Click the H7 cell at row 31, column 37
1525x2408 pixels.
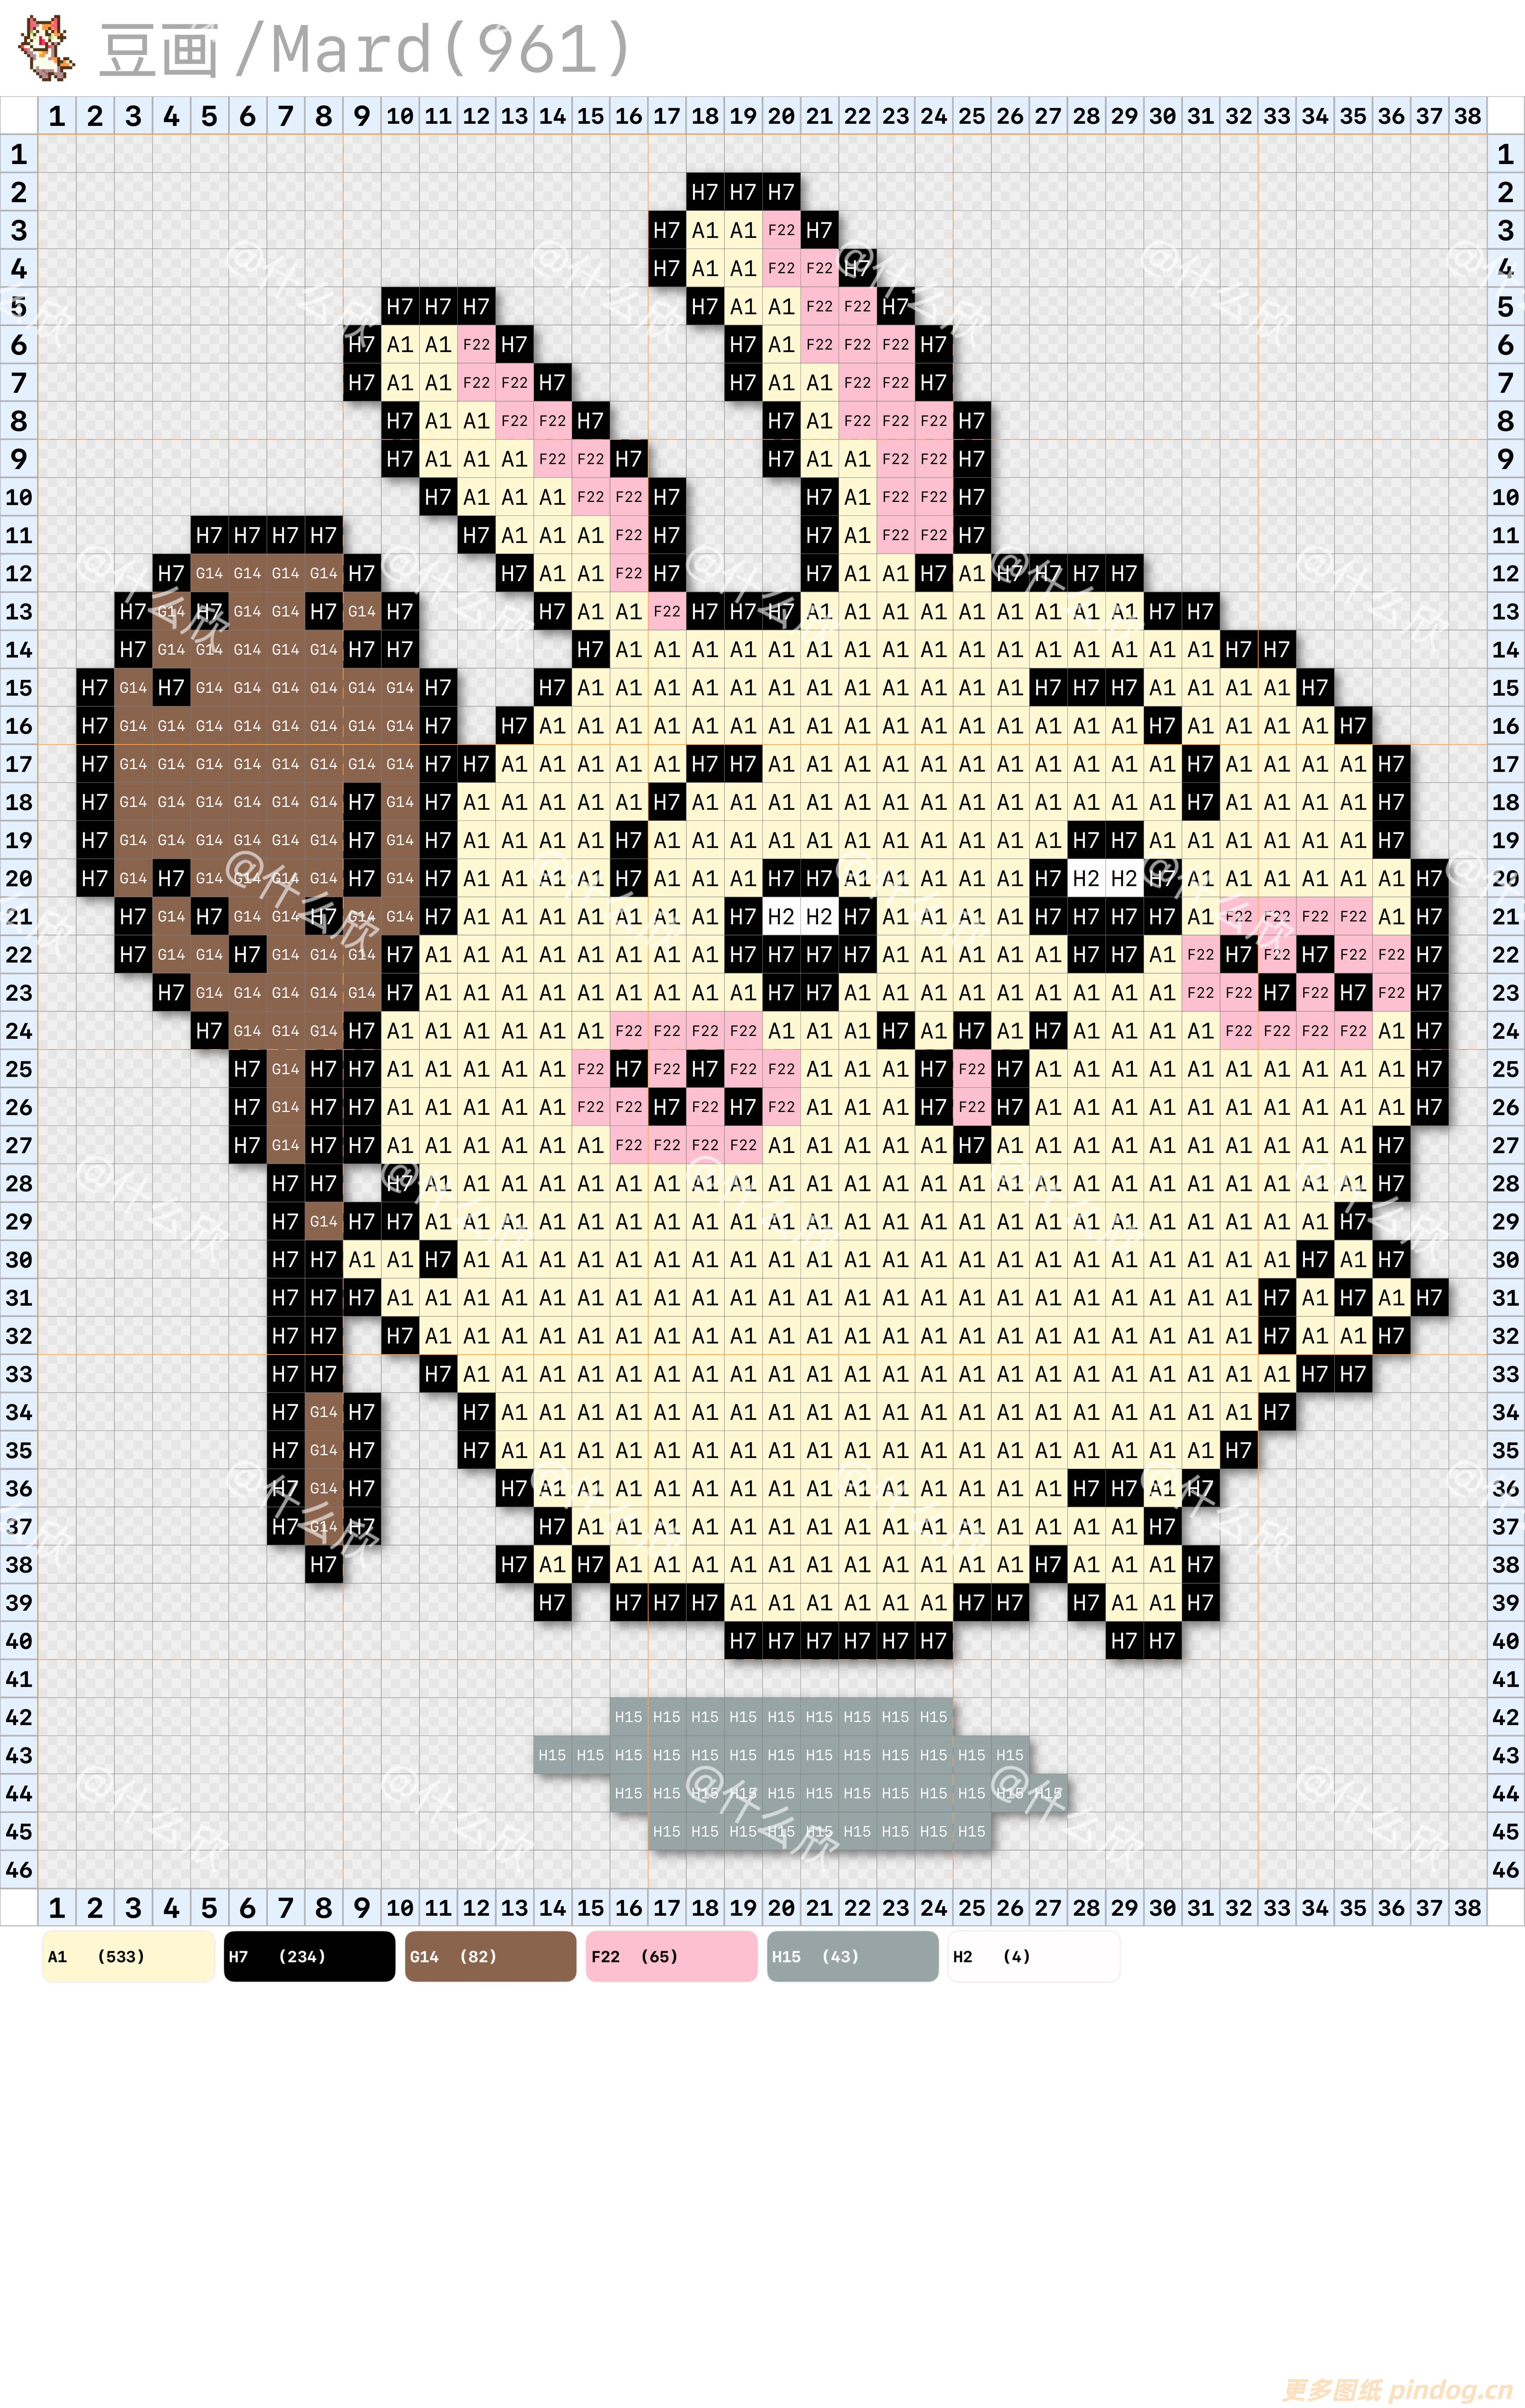tap(1429, 1297)
